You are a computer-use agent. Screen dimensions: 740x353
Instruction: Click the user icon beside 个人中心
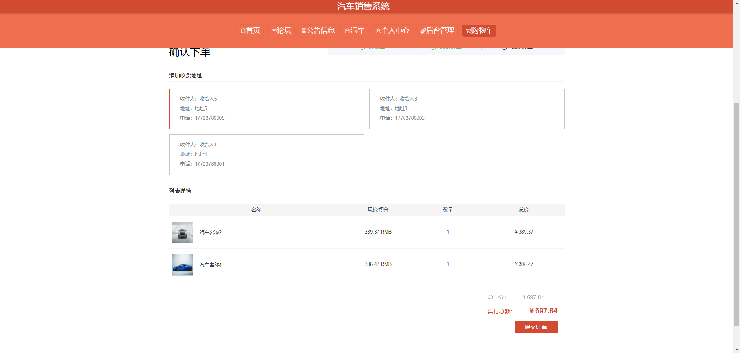tap(378, 31)
